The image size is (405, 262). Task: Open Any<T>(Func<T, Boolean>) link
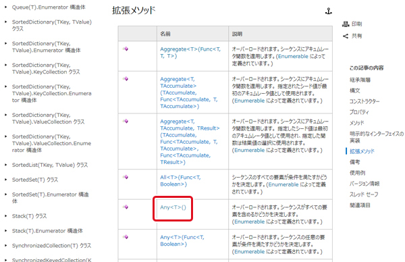coord(182,240)
